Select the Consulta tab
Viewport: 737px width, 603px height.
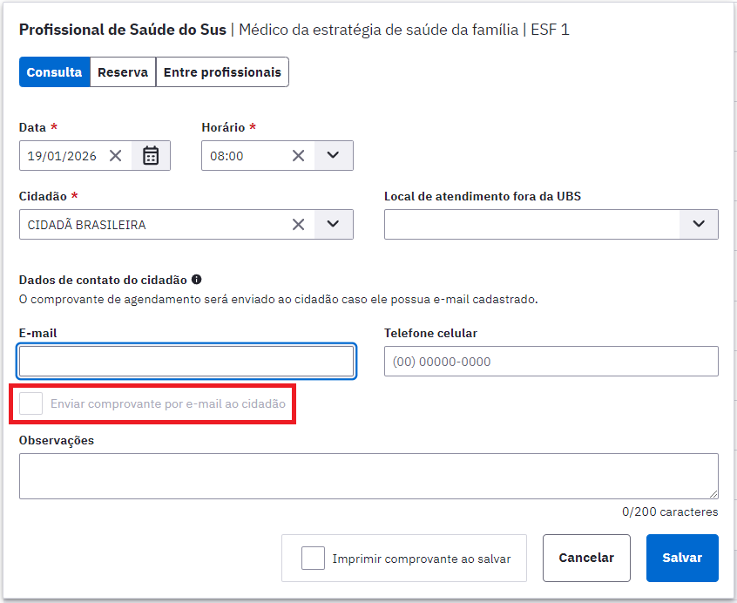(x=54, y=72)
